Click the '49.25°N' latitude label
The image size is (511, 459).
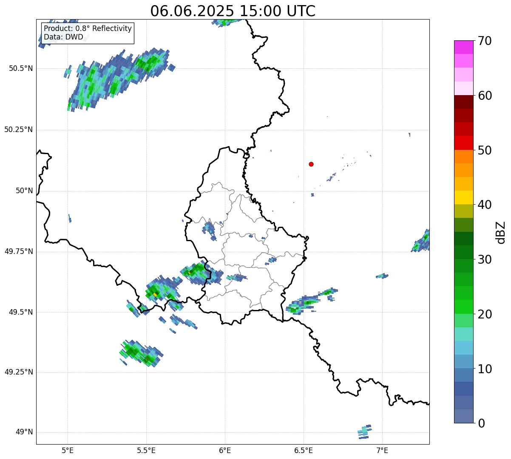coord(18,372)
